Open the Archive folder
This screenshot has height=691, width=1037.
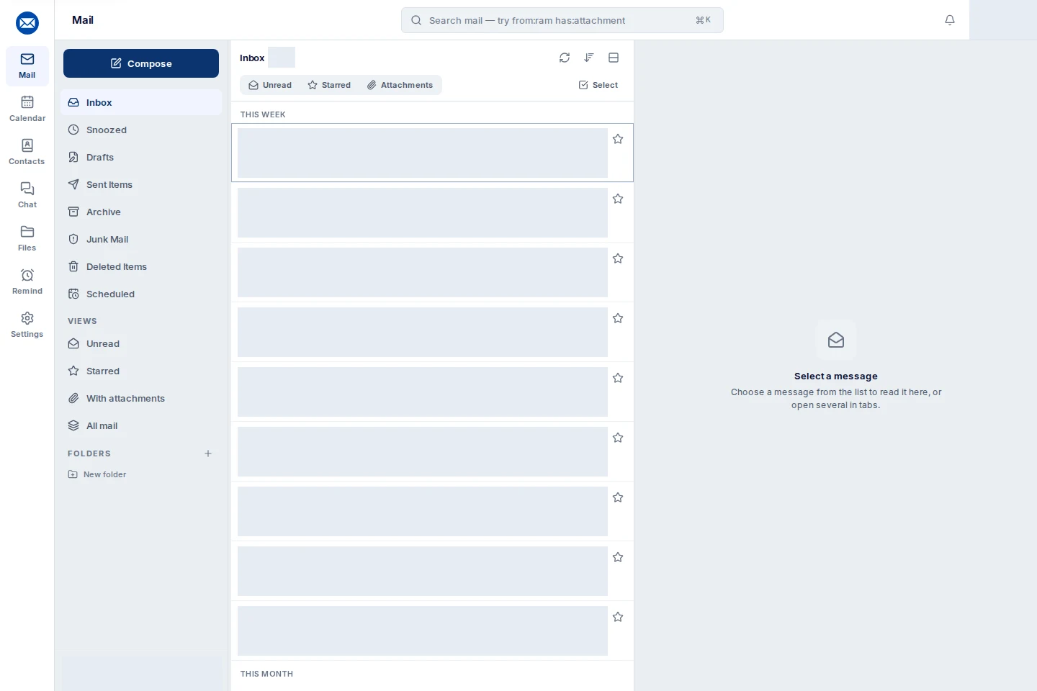coord(141,212)
